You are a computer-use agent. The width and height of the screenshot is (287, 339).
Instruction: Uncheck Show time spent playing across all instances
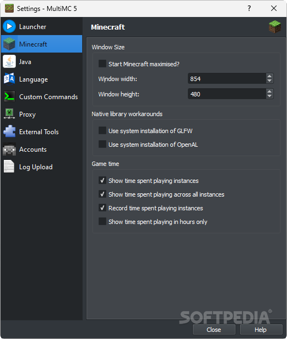tap(102, 194)
